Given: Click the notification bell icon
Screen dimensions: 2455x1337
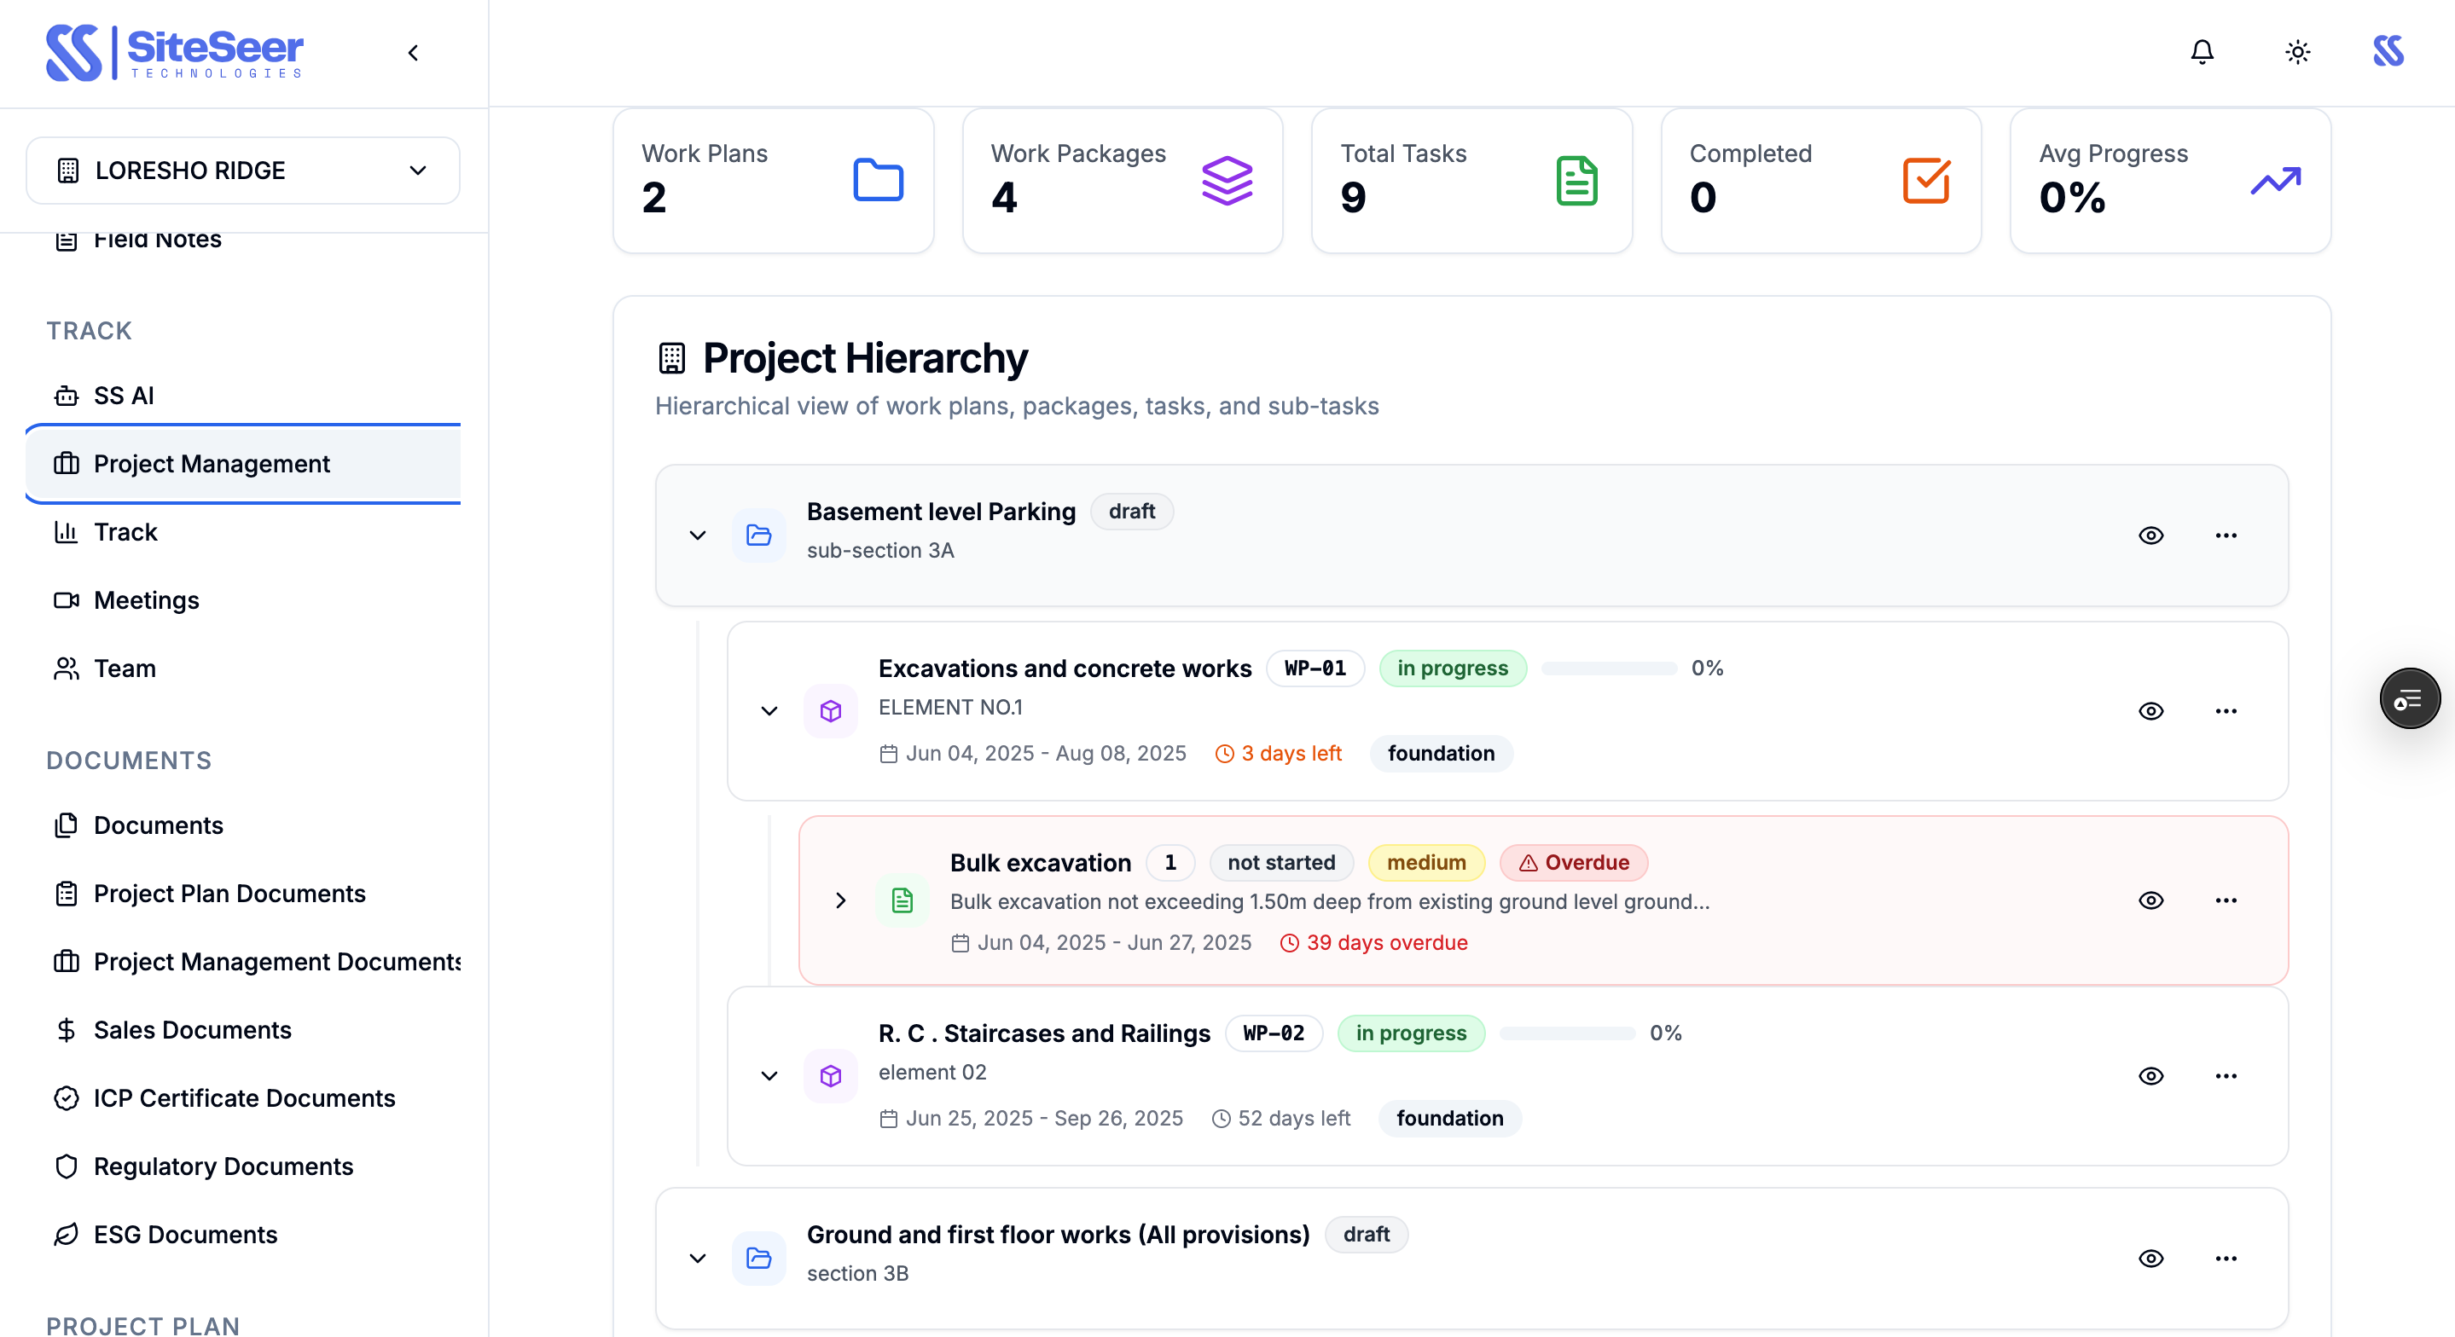Looking at the screenshot, I should click(x=2202, y=52).
